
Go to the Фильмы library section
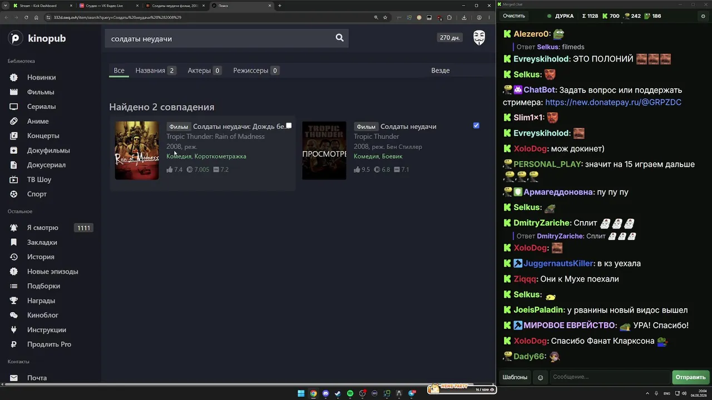41,92
